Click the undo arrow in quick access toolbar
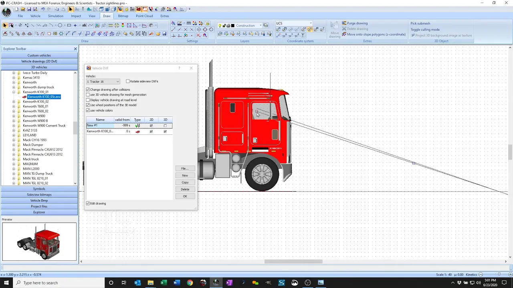Viewport: 513px width, 288px height. (x=43, y=9)
